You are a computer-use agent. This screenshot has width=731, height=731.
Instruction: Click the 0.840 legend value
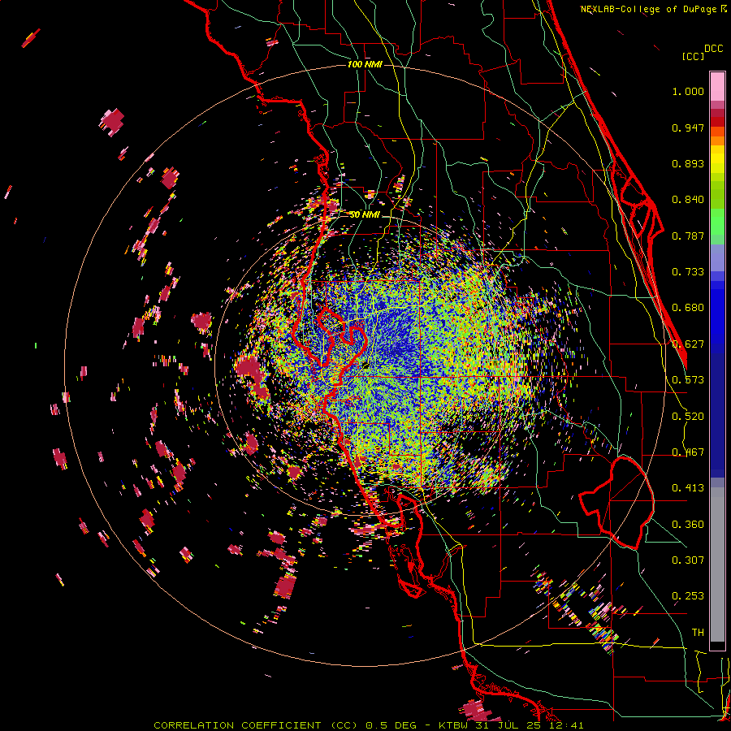(x=688, y=200)
